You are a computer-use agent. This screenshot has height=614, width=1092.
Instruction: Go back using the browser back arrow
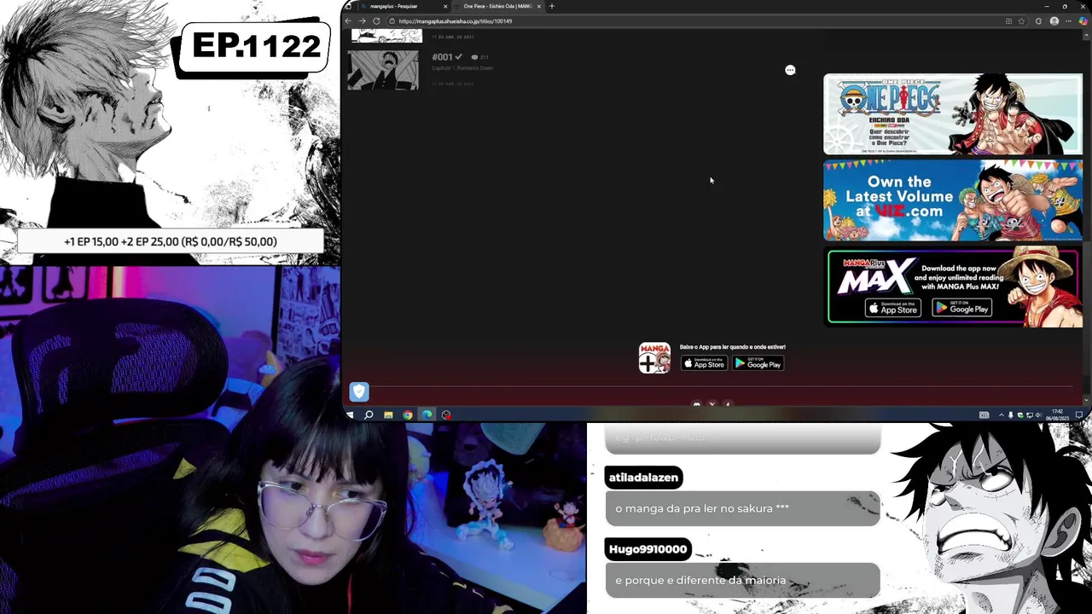[x=348, y=20]
